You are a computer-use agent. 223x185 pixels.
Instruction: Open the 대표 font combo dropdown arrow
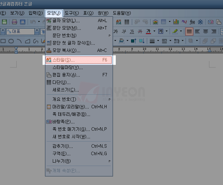click(x=37, y=31)
